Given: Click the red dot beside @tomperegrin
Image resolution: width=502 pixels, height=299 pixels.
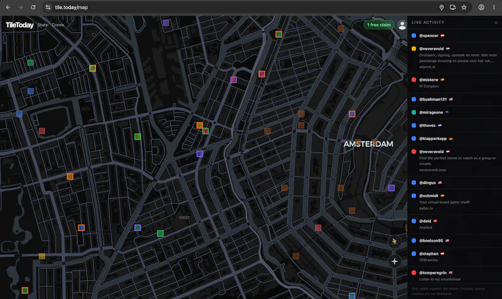Looking at the screenshot, I should (x=414, y=273).
